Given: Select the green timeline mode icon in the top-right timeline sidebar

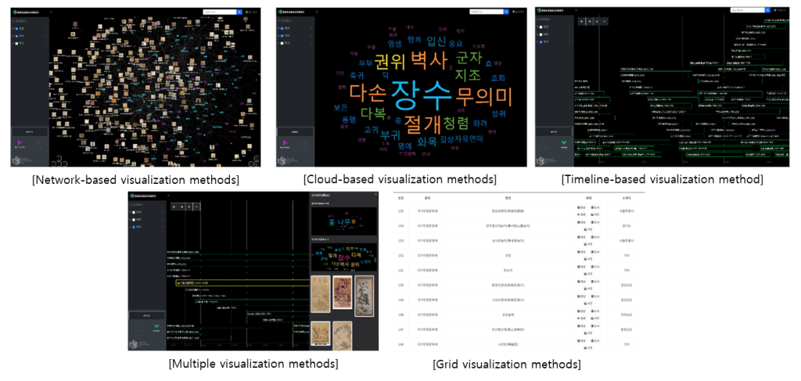Looking at the screenshot, I should tap(562, 143).
